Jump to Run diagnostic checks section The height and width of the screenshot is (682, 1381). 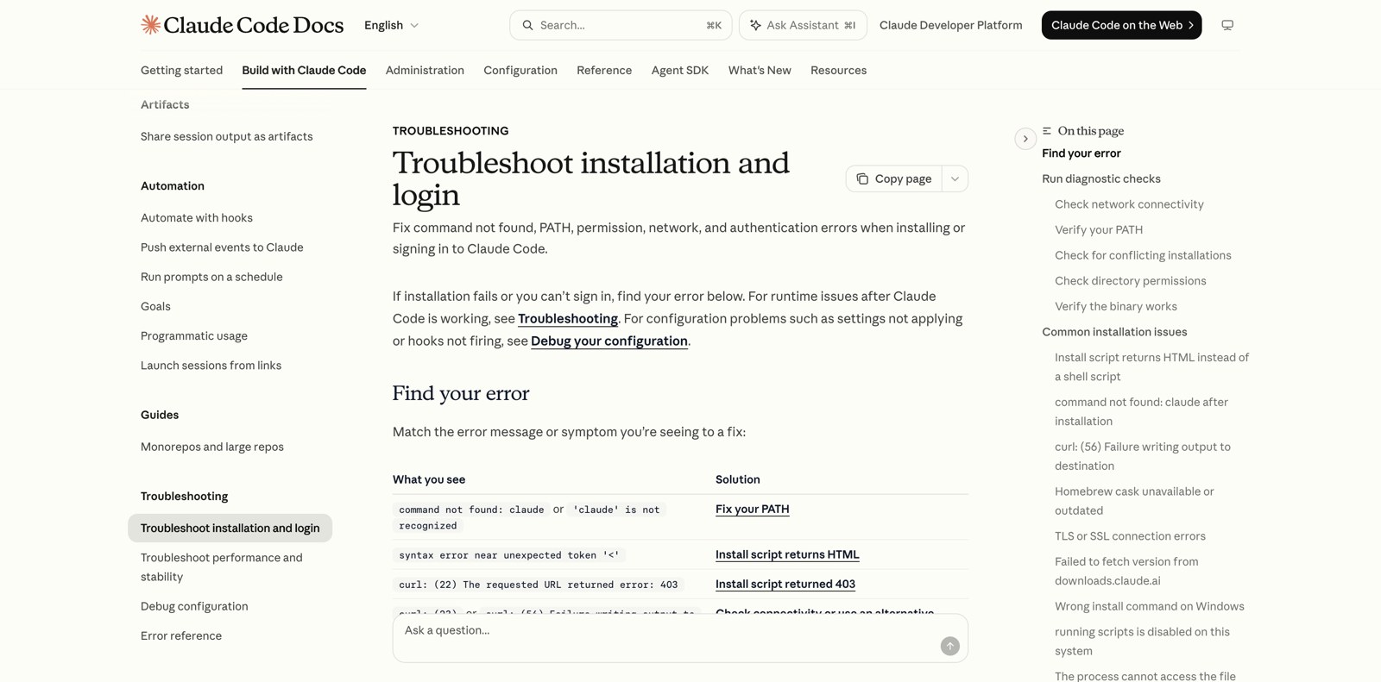coord(1101,178)
